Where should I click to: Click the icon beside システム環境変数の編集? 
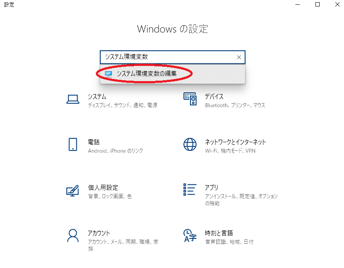[108, 74]
